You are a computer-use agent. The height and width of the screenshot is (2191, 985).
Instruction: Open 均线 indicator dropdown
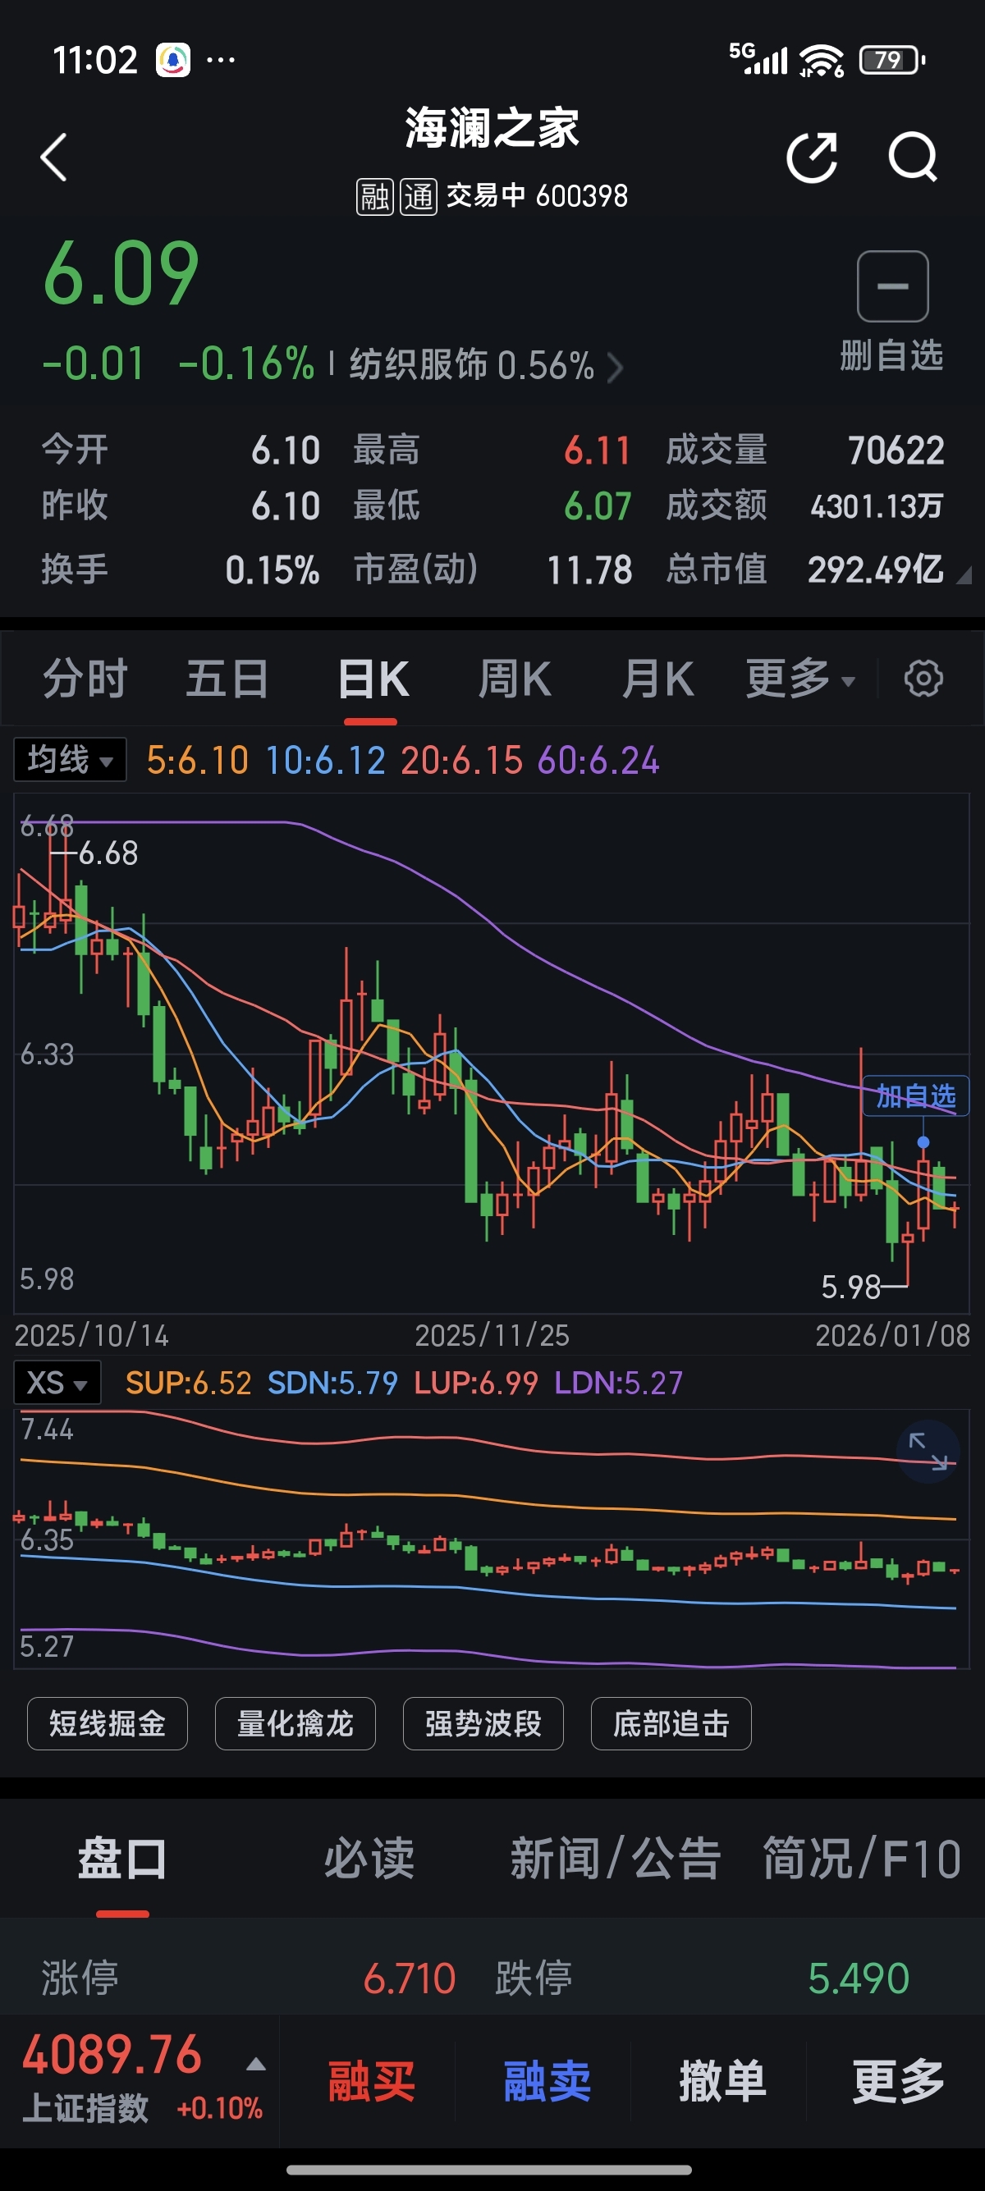pos(70,760)
